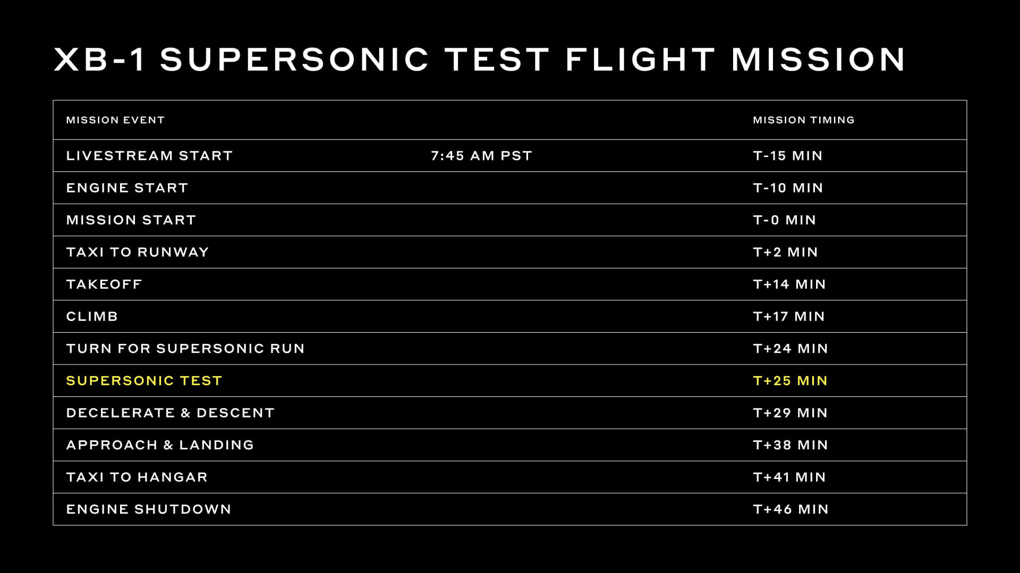Select the Mission Event column header

115,120
